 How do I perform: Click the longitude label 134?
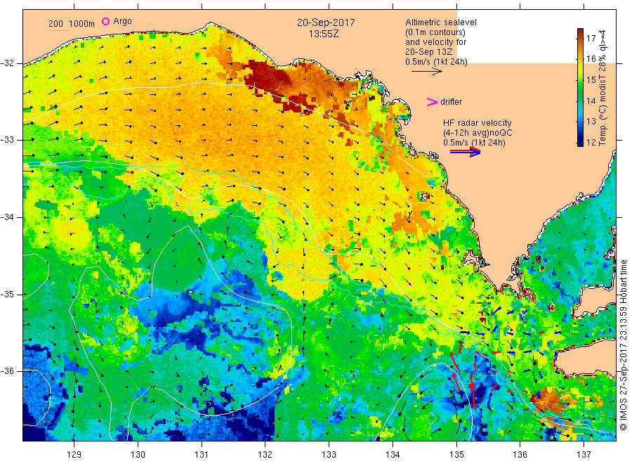tap(393, 455)
